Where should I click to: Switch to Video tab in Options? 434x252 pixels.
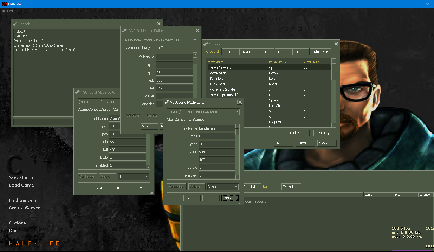coord(265,52)
